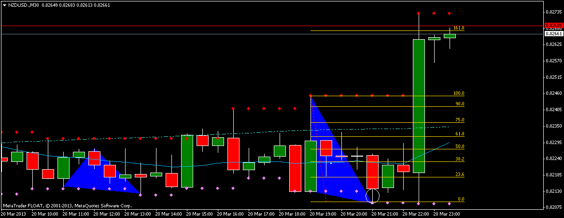
Task: Select the 100.0 Fibonacci level line label
Action: [459, 93]
